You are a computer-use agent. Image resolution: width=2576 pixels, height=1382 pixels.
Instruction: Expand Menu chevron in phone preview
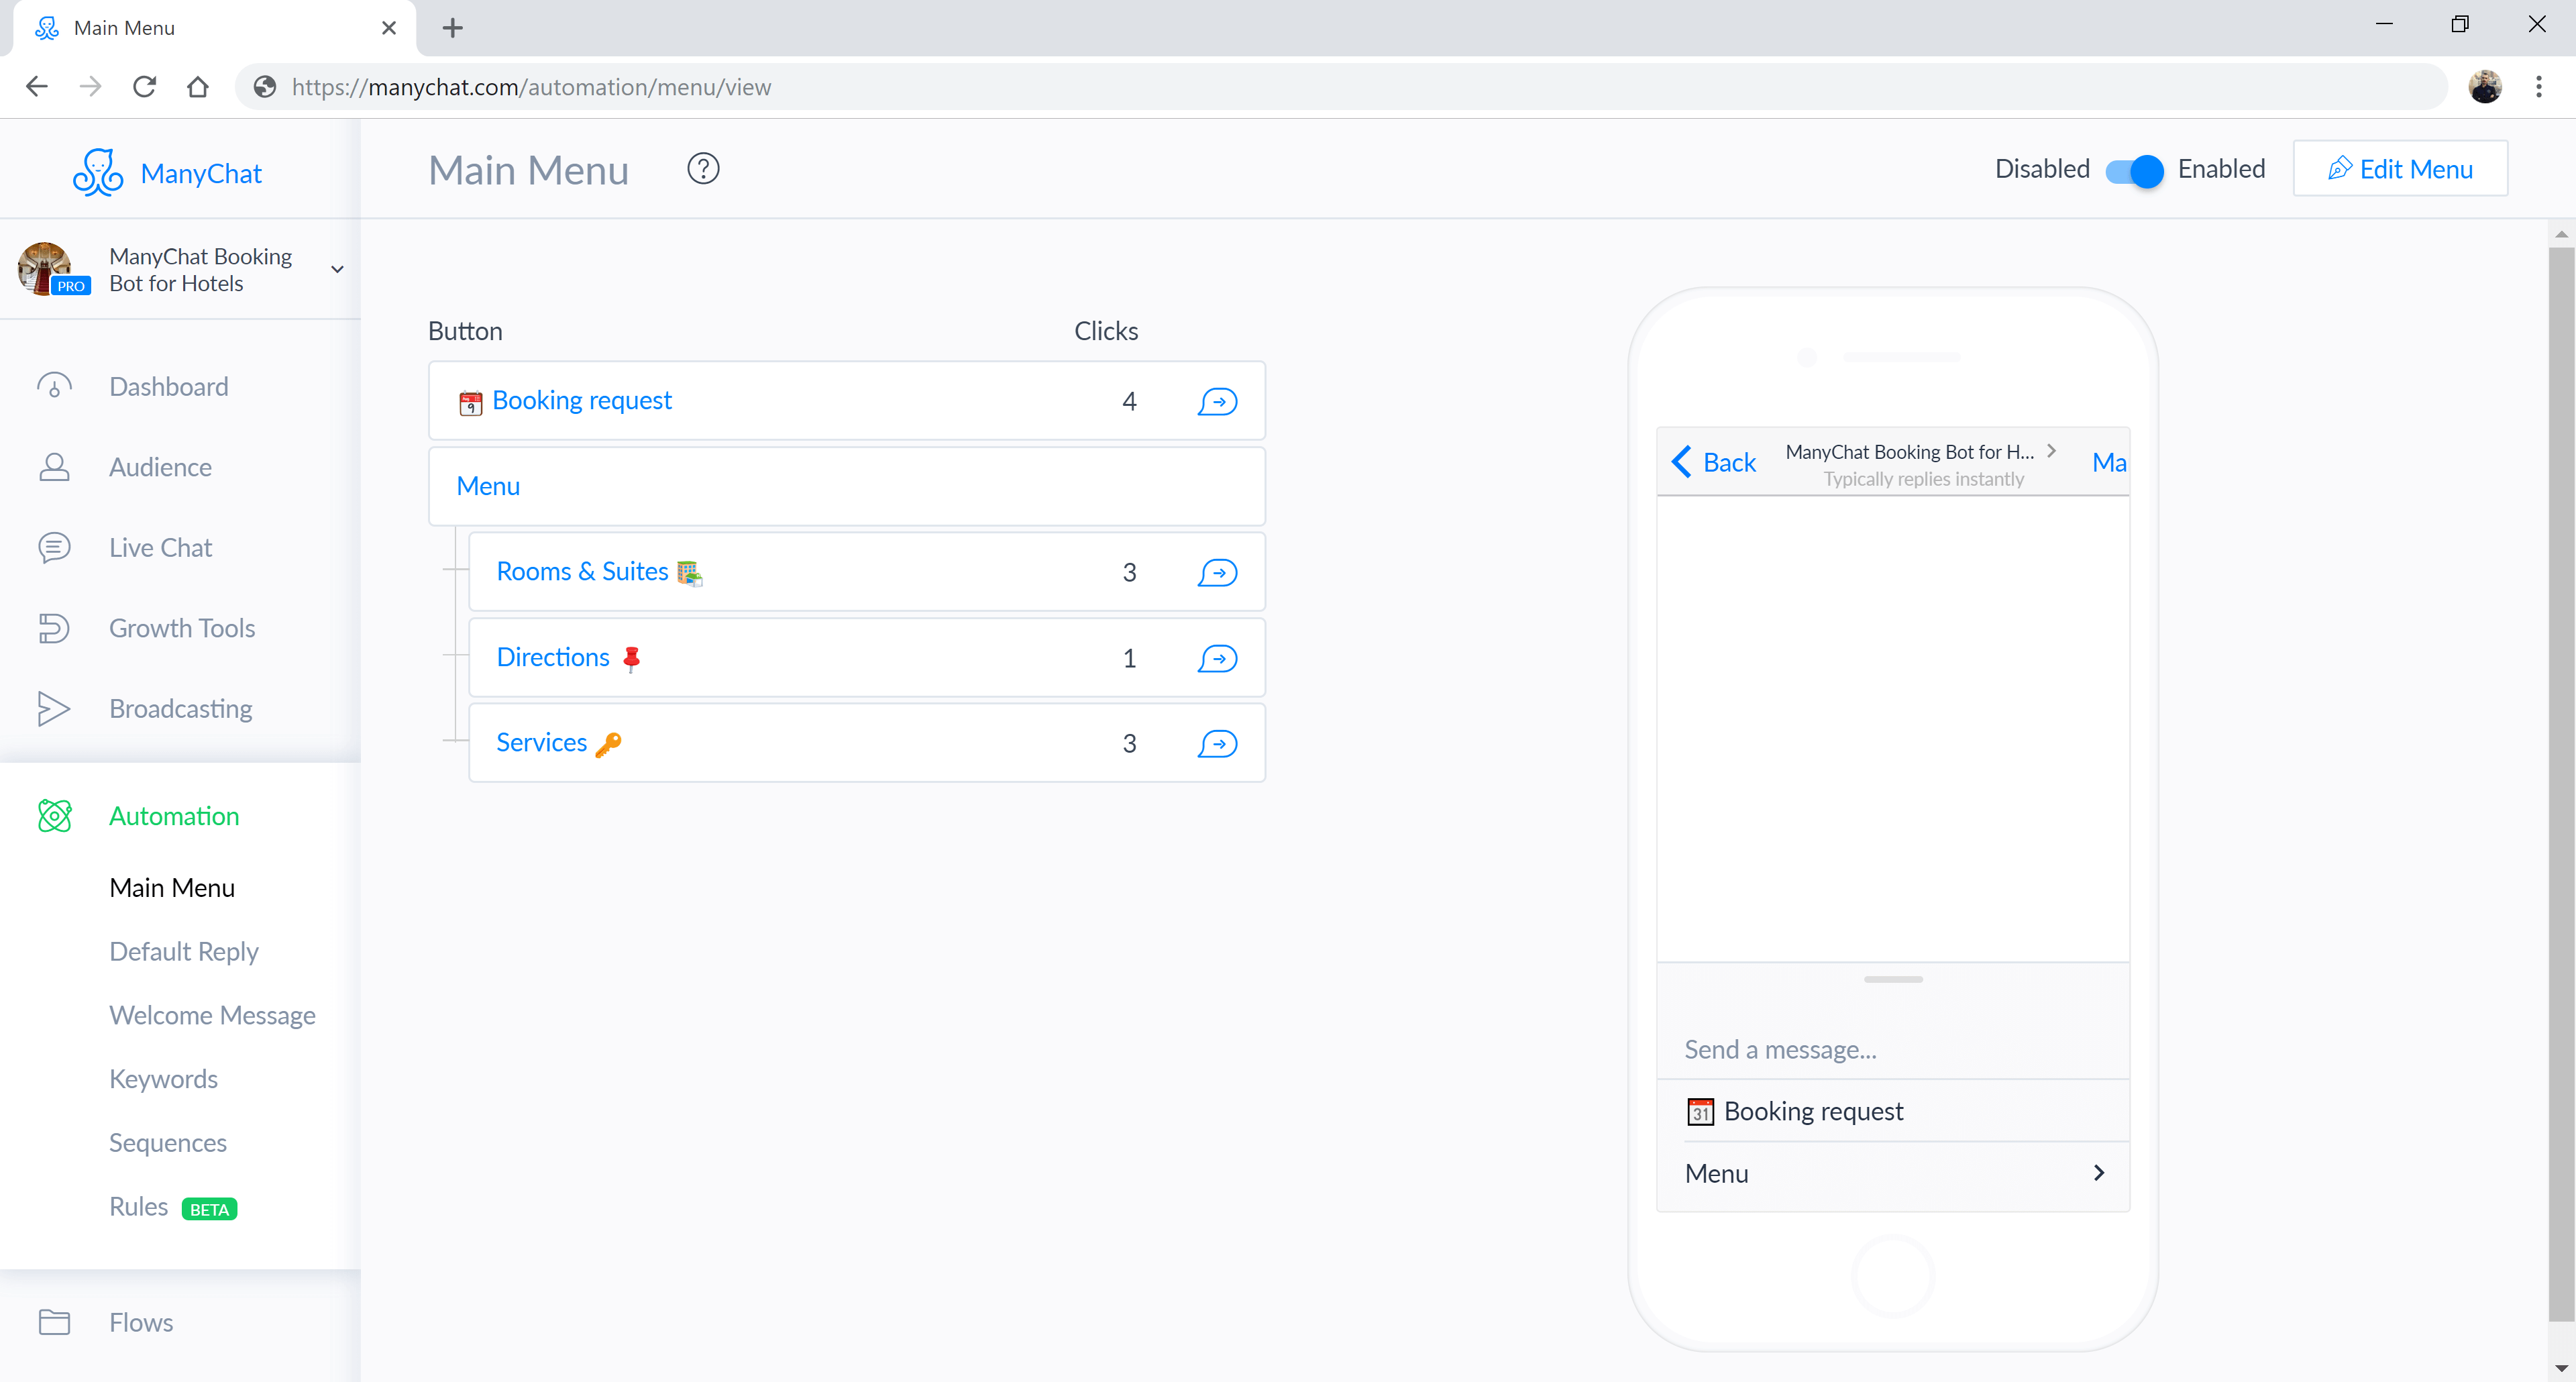[2099, 1172]
